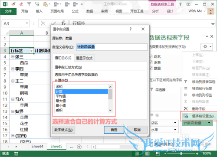Collapse the 王二 pivot group

13,81
